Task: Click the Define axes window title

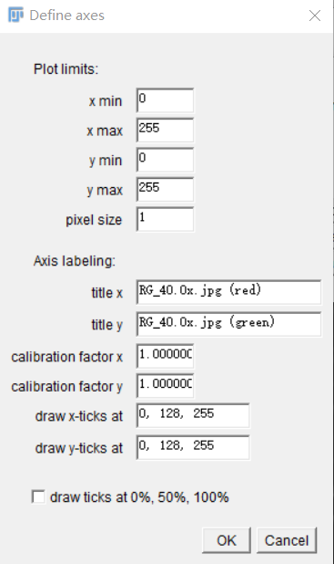Action: [x=67, y=16]
